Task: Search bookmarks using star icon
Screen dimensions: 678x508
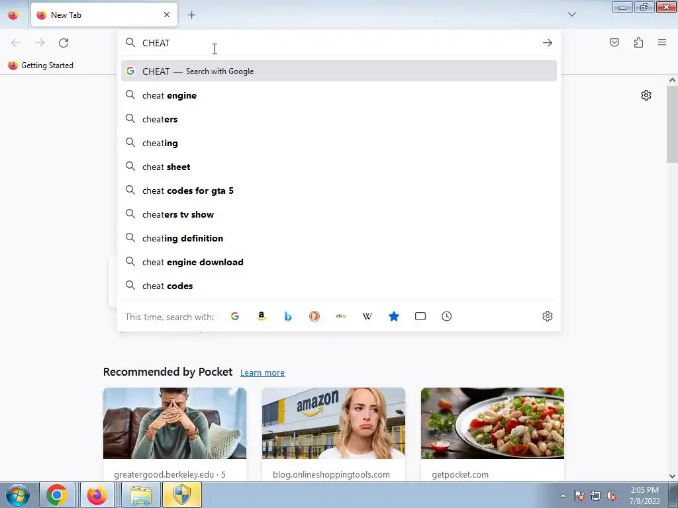Action: click(x=394, y=316)
